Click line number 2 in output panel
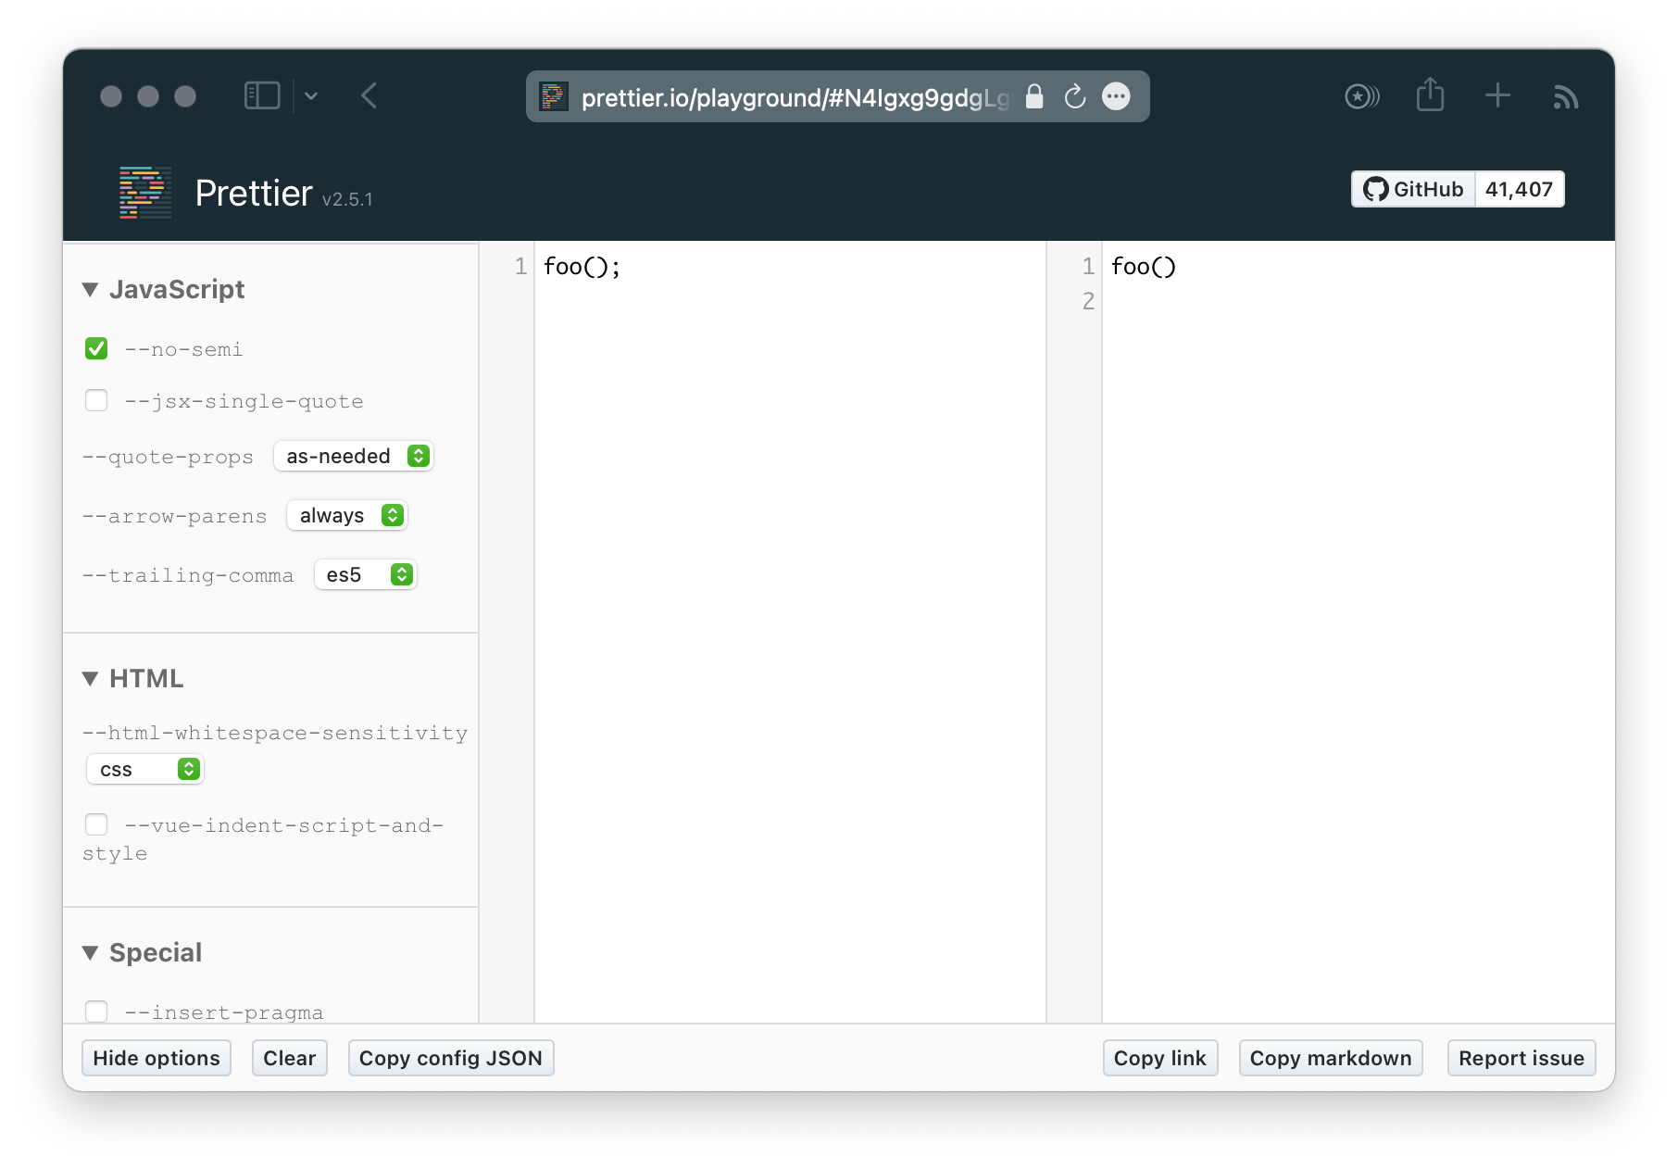This screenshot has width=1678, height=1169. click(1088, 301)
